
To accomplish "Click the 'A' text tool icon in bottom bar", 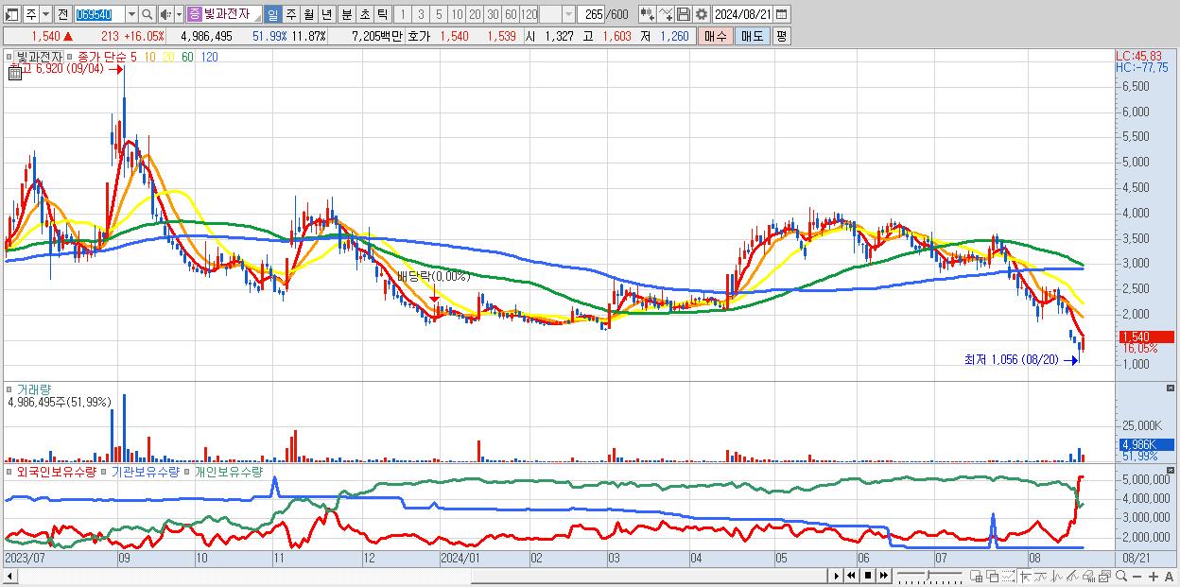I will coord(1169,577).
